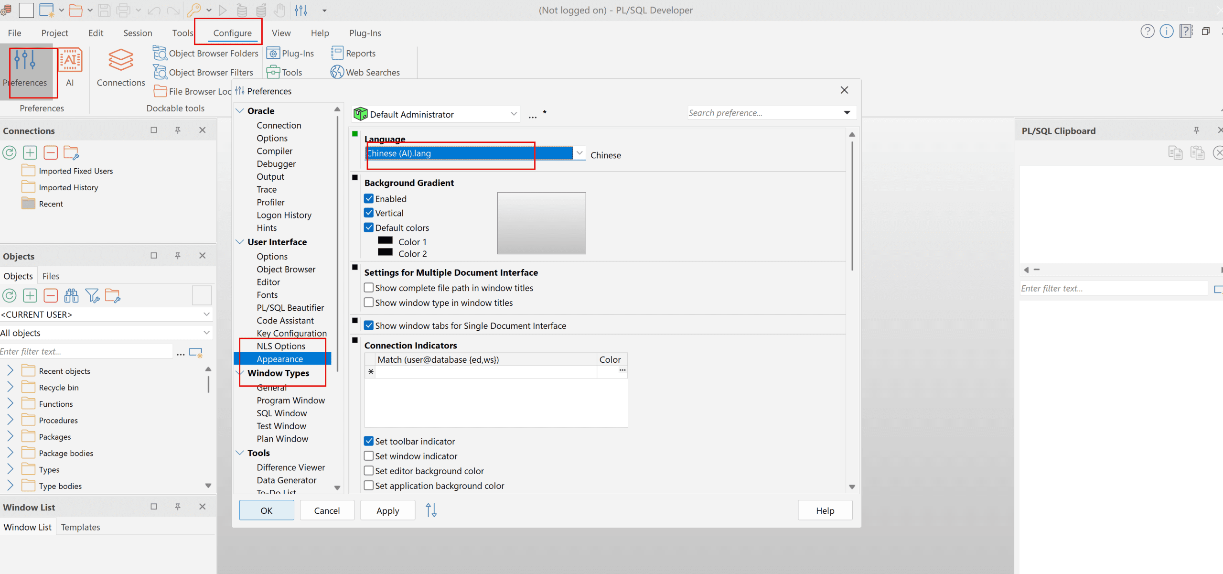This screenshot has width=1223, height=574.
Task: Switch to the Templates tab
Action: pyautogui.click(x=80, y=527)
